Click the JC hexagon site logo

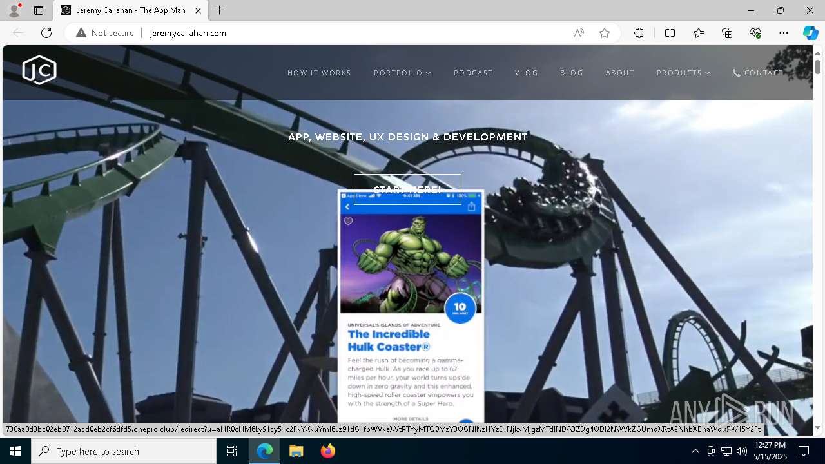click(x=39, y=70)
